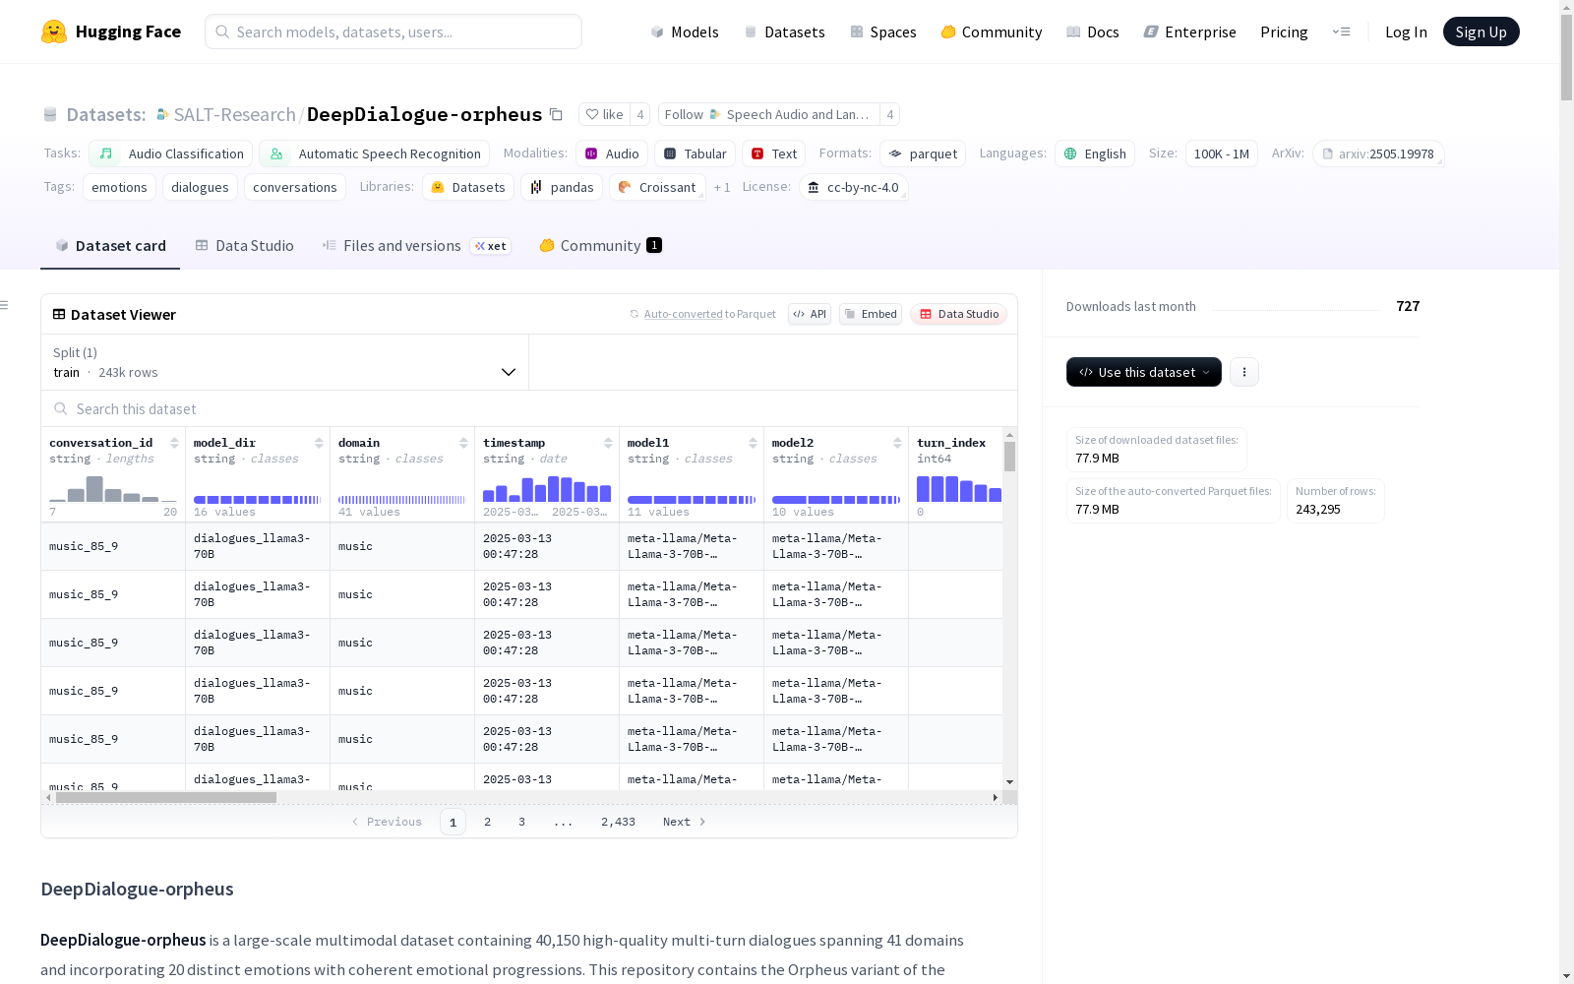This screenshot has width=1574, height=984.
Task: Expand the train split dropdown
Action: [x=284, y=362]
